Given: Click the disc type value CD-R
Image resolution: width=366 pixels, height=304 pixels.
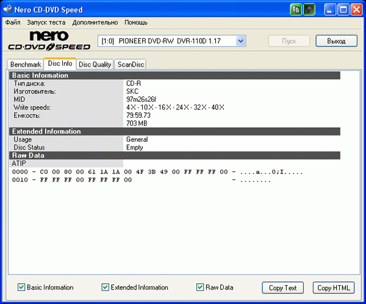Looking at the screenshot, I should coord(134,84).
